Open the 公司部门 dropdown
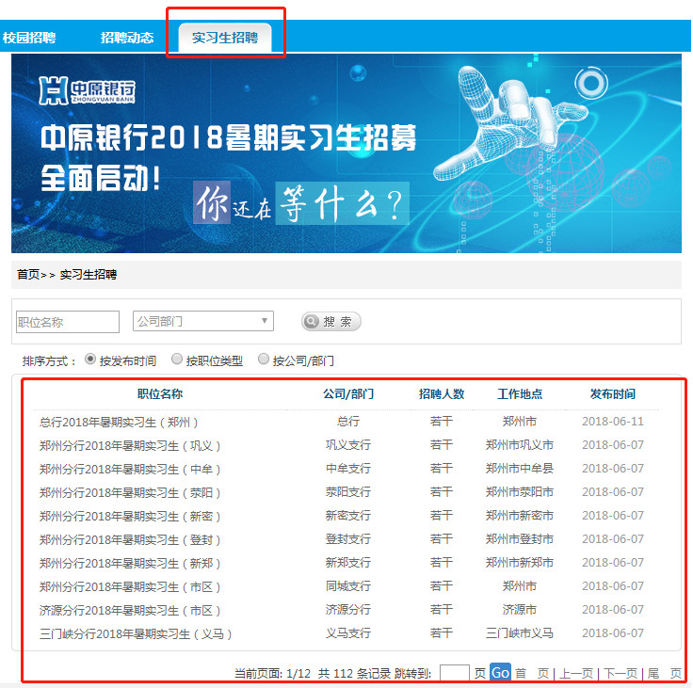 [203, 322]
